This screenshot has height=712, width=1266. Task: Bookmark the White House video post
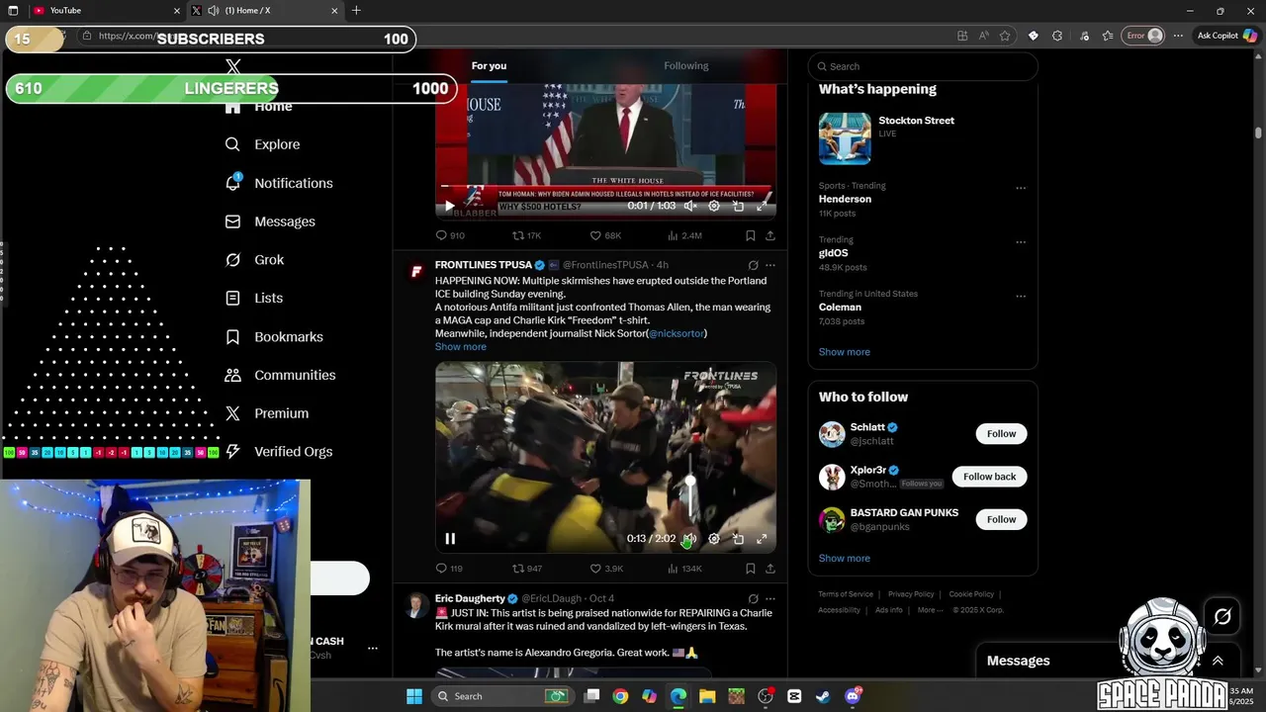(x=750, y=235)
